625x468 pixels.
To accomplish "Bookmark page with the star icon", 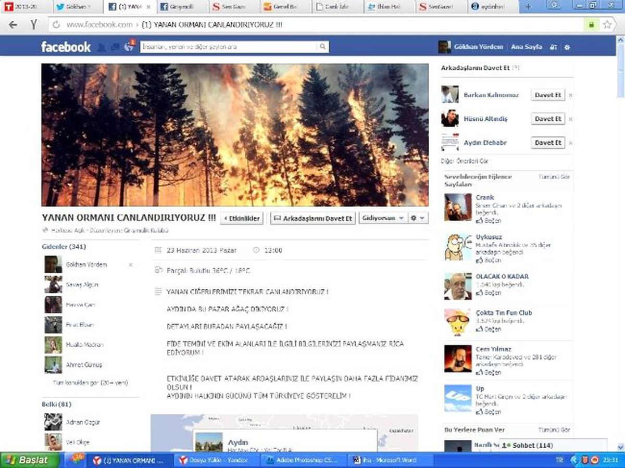I will pos(607,24).
